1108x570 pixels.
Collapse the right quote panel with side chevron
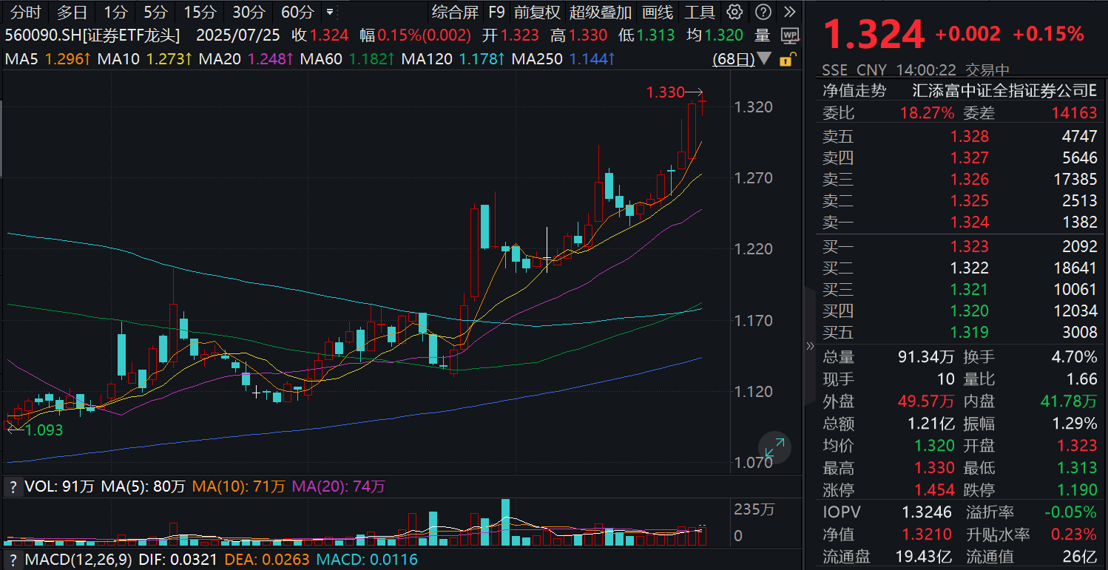click(x=809, y=346)
